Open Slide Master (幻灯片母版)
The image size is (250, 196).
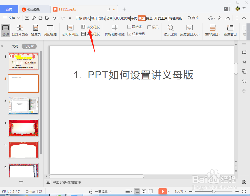[x=70, y=30]
